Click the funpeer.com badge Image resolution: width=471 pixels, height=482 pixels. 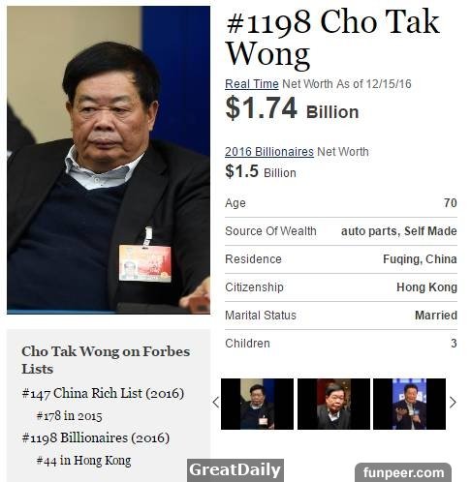(403, 472)
